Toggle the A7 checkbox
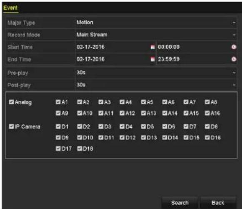Screen dimensions: 242x209 (186, 102)
